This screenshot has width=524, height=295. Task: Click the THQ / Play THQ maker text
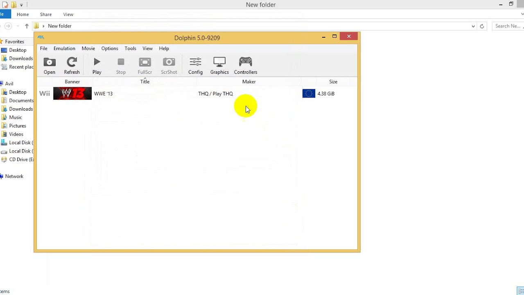pyautogui.click(x=216, y=94)
